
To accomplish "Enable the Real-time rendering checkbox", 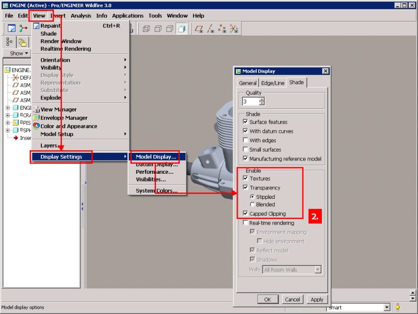I will pos(246,223).
